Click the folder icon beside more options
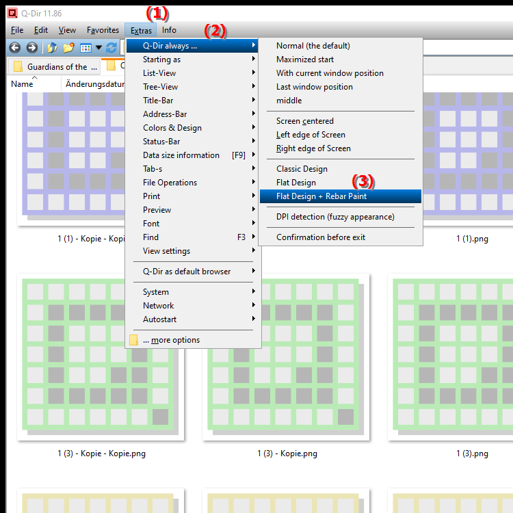This screenshot has width=513, height=513. click(x=133, y=340)
